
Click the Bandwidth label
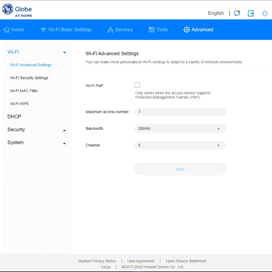click(94, 128)
